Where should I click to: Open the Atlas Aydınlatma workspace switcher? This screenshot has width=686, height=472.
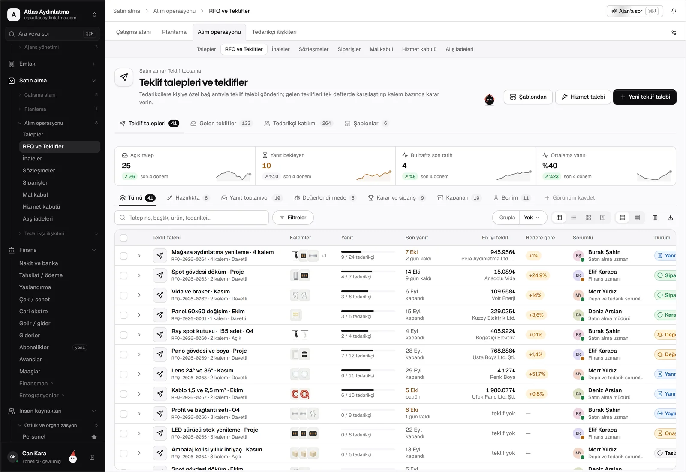coord(52,15)
